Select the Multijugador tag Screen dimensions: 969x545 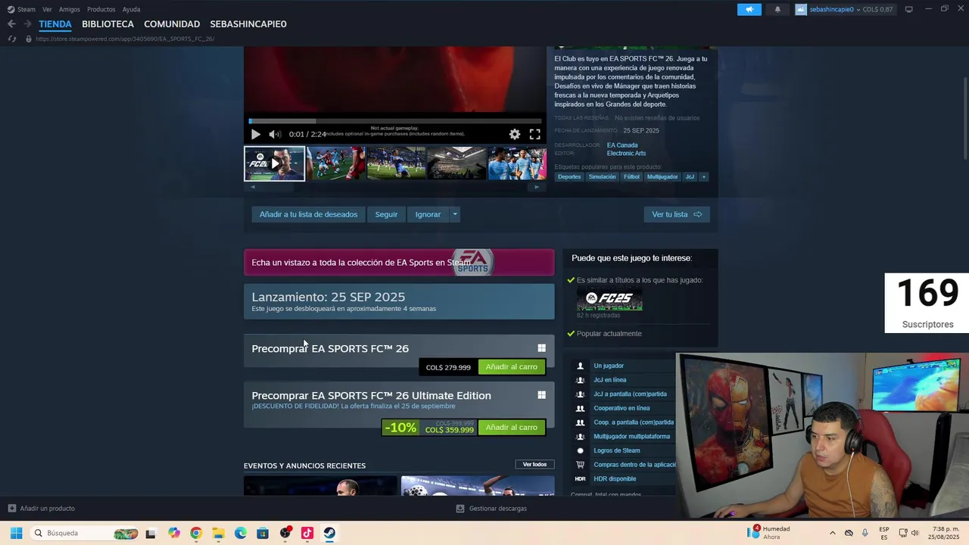662,177
